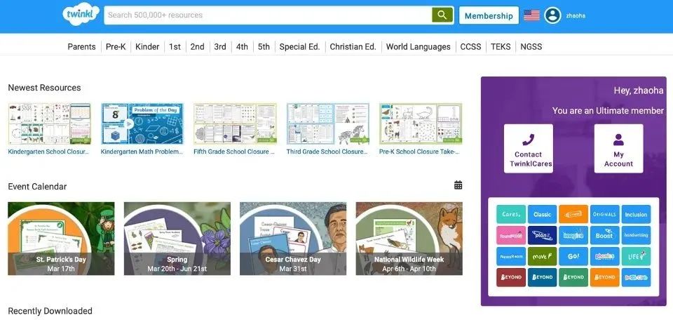This screenshot has width=673, height=320.
Task: Open the Pre-K menu
Action: coord(116,47)
